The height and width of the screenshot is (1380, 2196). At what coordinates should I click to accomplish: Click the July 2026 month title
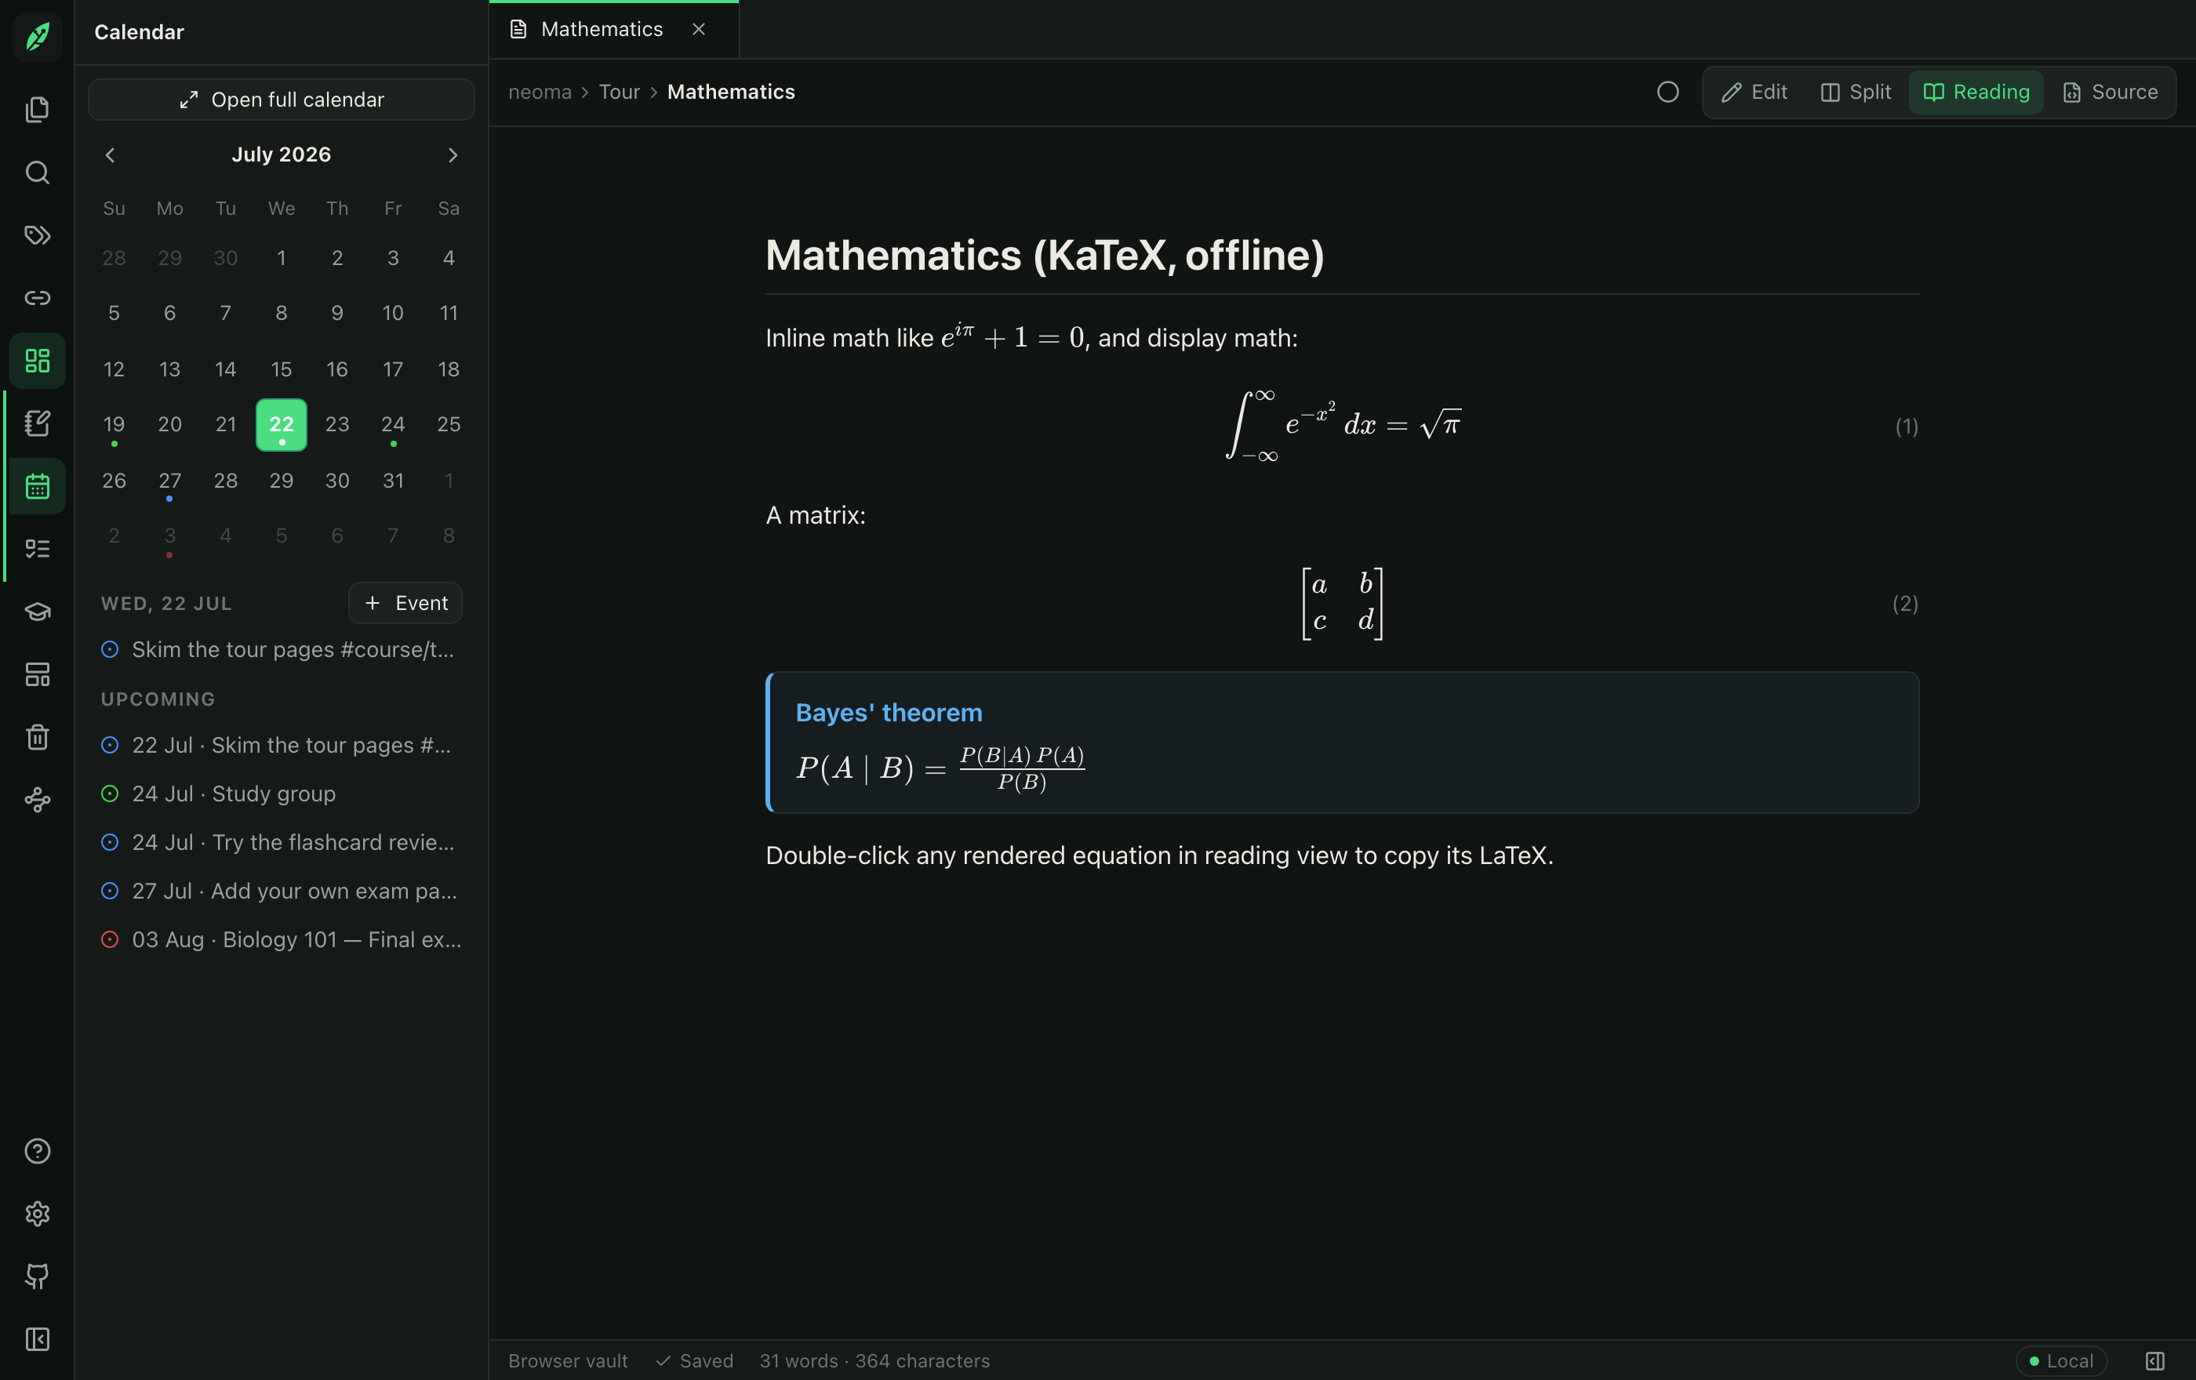click(x=281, y=155)
